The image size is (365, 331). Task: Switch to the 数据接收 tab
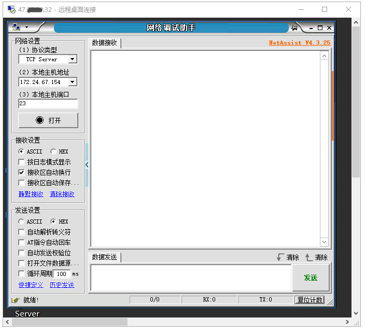coord(105,43)
